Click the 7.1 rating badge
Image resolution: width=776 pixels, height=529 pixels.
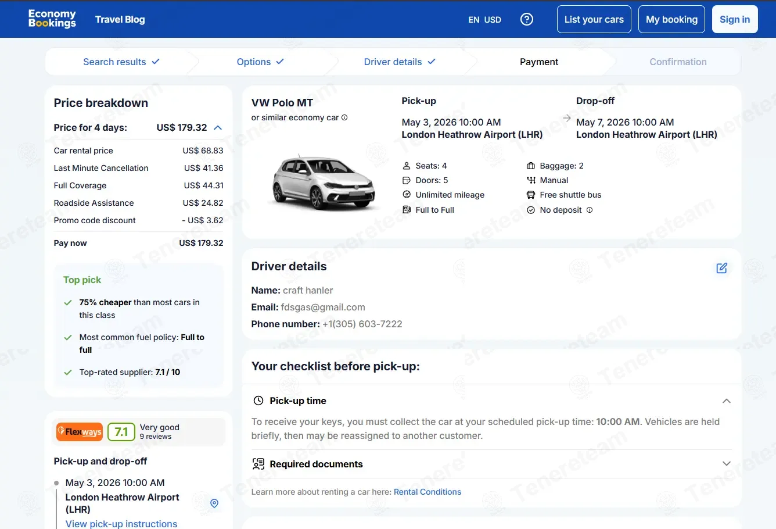tap(121, 432)
